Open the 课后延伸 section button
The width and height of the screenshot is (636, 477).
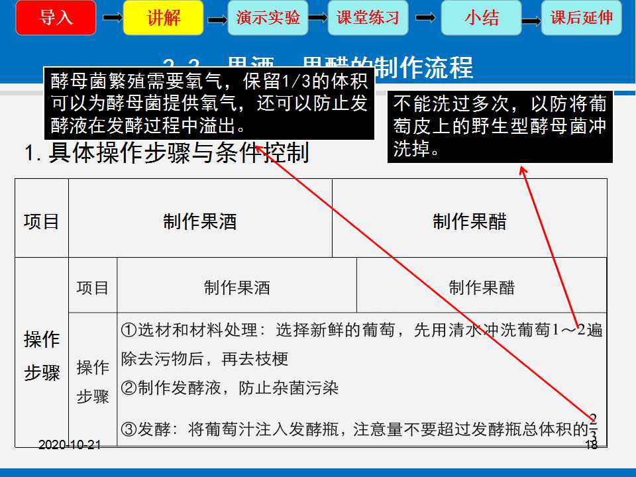point(581,18)
